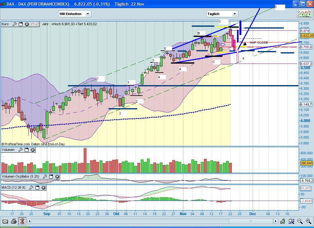Viewport: 314px width, 228px height.
Task: Open Volumen Oszillator wrench settings
Action: coord(45,176)
